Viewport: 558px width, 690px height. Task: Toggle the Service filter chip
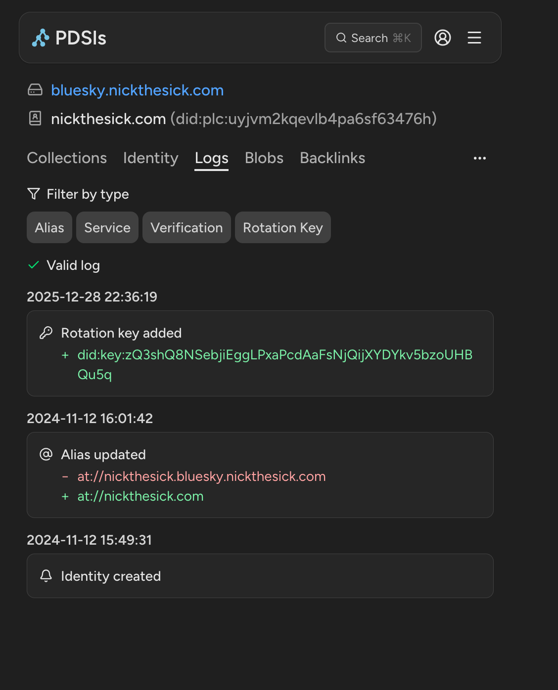pyautogui.click(x=107, y=227)
